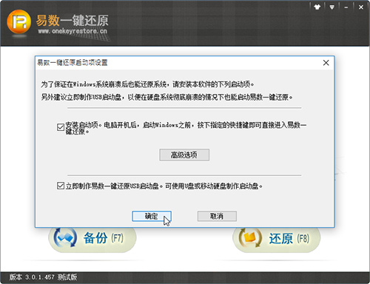Image resolution: width=370 pixels, height=284 pixels.
Task: Click the 高级选项 button
Action: (184, 155)
